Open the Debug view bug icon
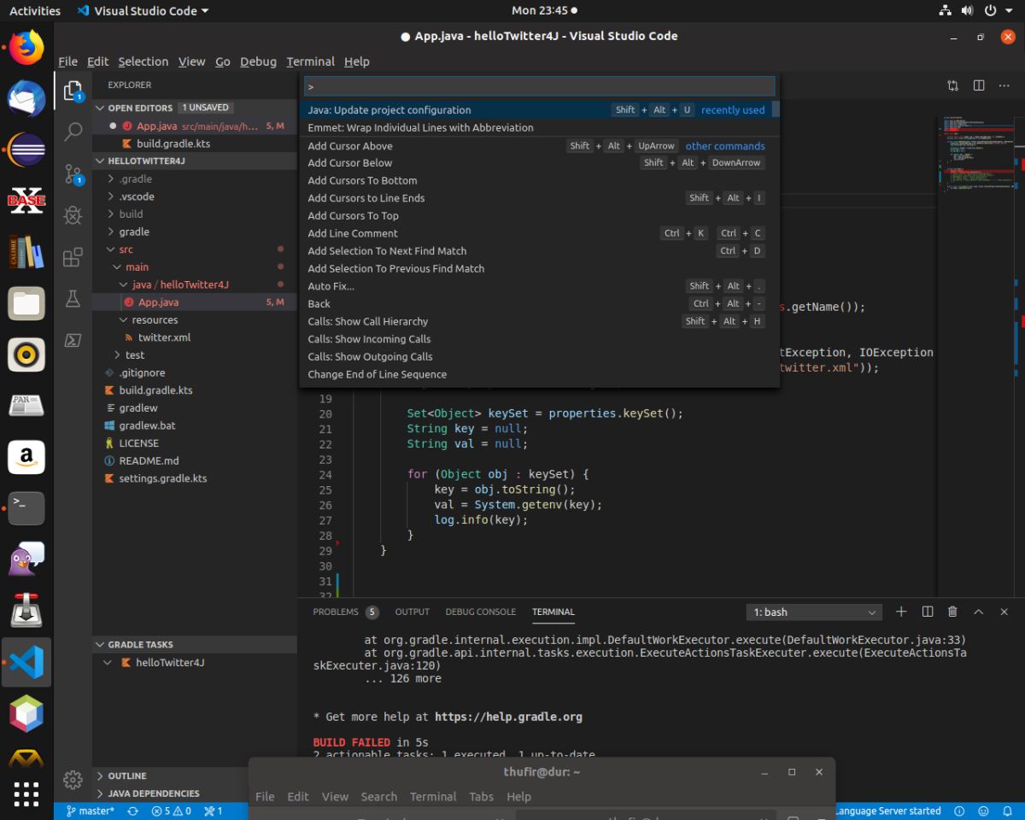Image resolution: width=1025 pixels, height=820 pixels. point(73,215)
